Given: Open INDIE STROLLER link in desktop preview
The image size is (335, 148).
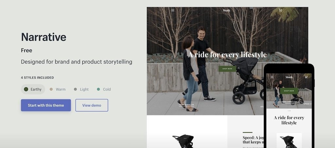Looking at the screenshot, I should [186, 105].
